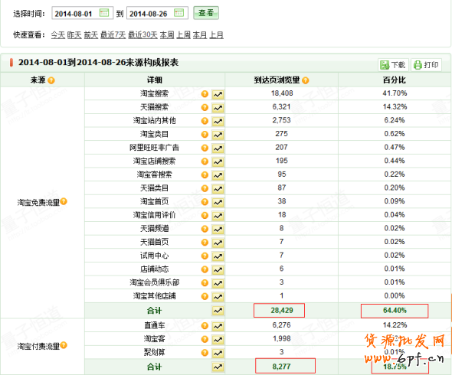Click the start date field 2014-08-01

tap(83, 13)
